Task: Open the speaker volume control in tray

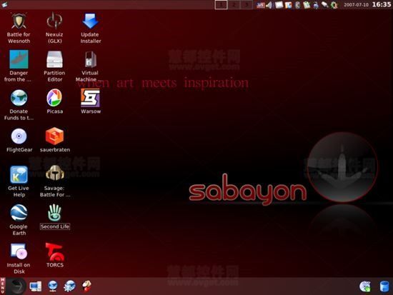Action: tap(269, 5)
